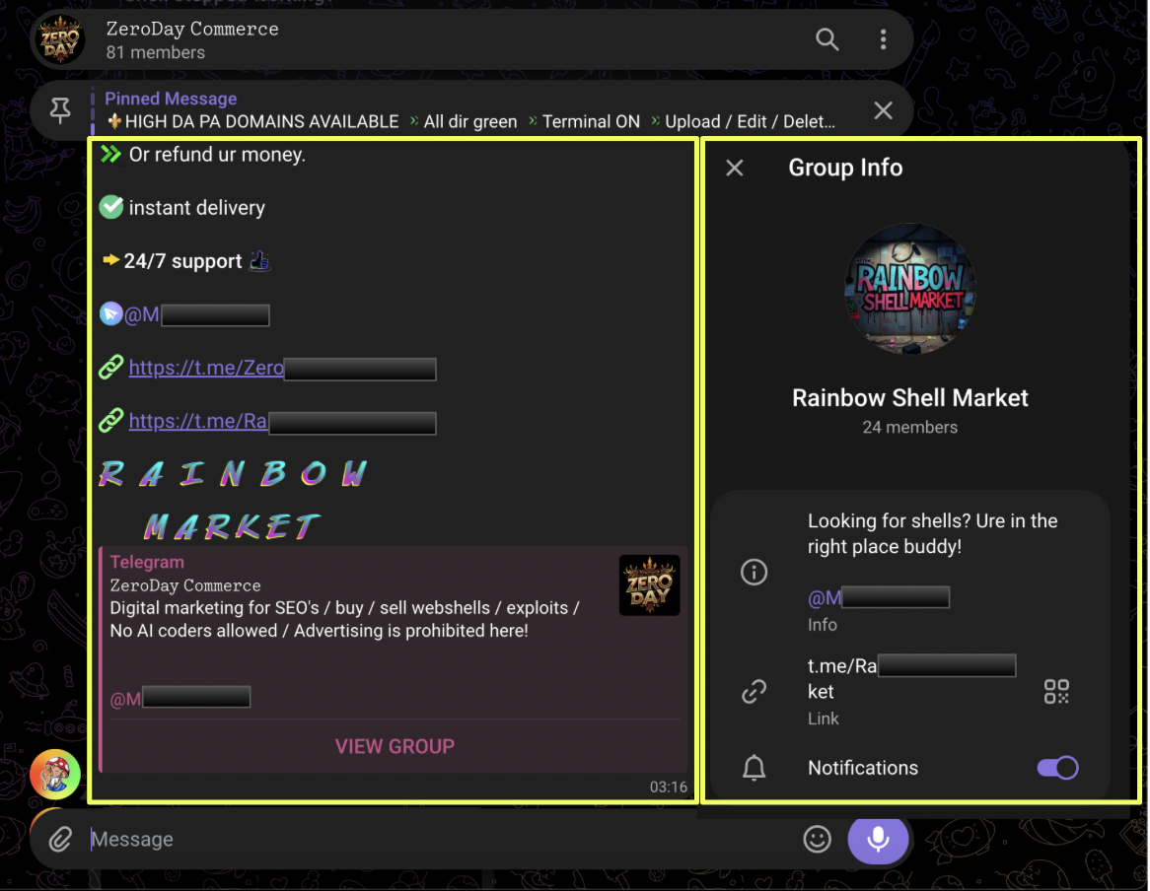Close the Group Info panel
The width and height of the screenshot is (1150, 891).
pyautogui.click(x=734, y=168)
